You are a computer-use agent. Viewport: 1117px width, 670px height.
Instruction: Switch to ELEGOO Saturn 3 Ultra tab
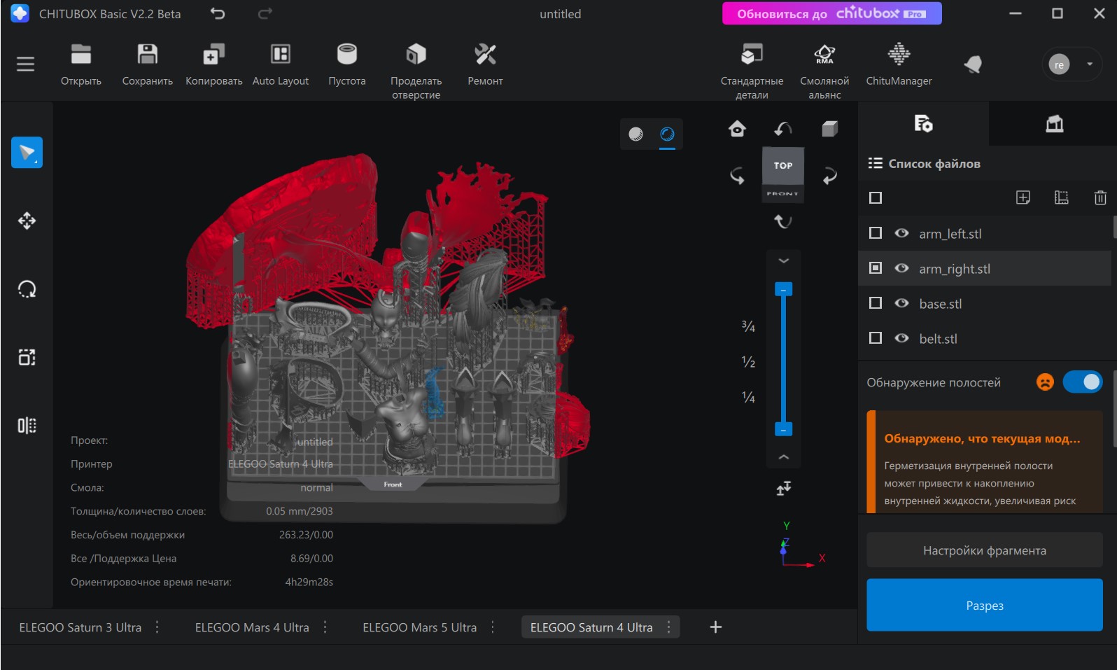click(x=80, y=627)
